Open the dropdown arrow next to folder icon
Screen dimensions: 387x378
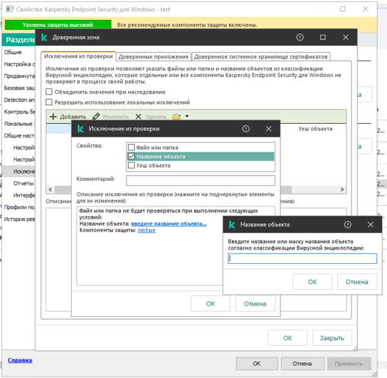click(x=186, y=117)
